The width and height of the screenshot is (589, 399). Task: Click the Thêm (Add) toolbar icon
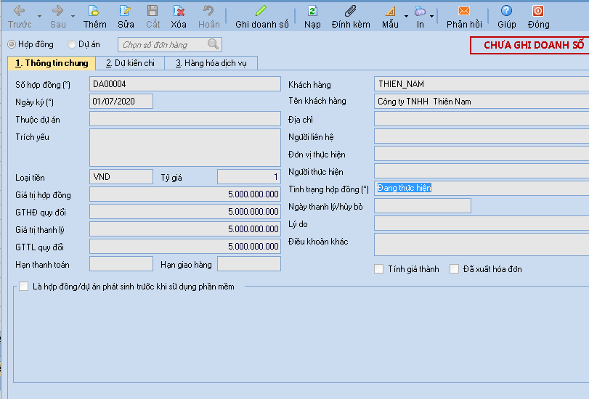point(94,12)
